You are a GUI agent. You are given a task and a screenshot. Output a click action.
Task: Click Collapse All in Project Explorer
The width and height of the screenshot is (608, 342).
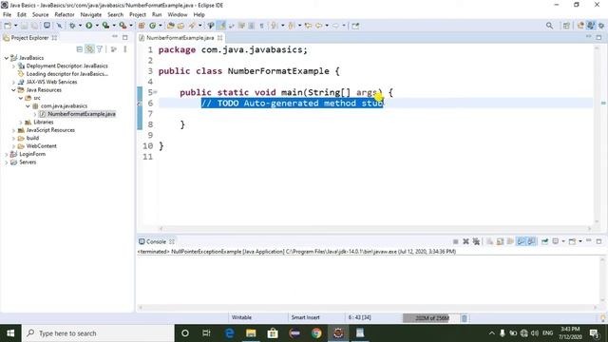tap(80, 49)
